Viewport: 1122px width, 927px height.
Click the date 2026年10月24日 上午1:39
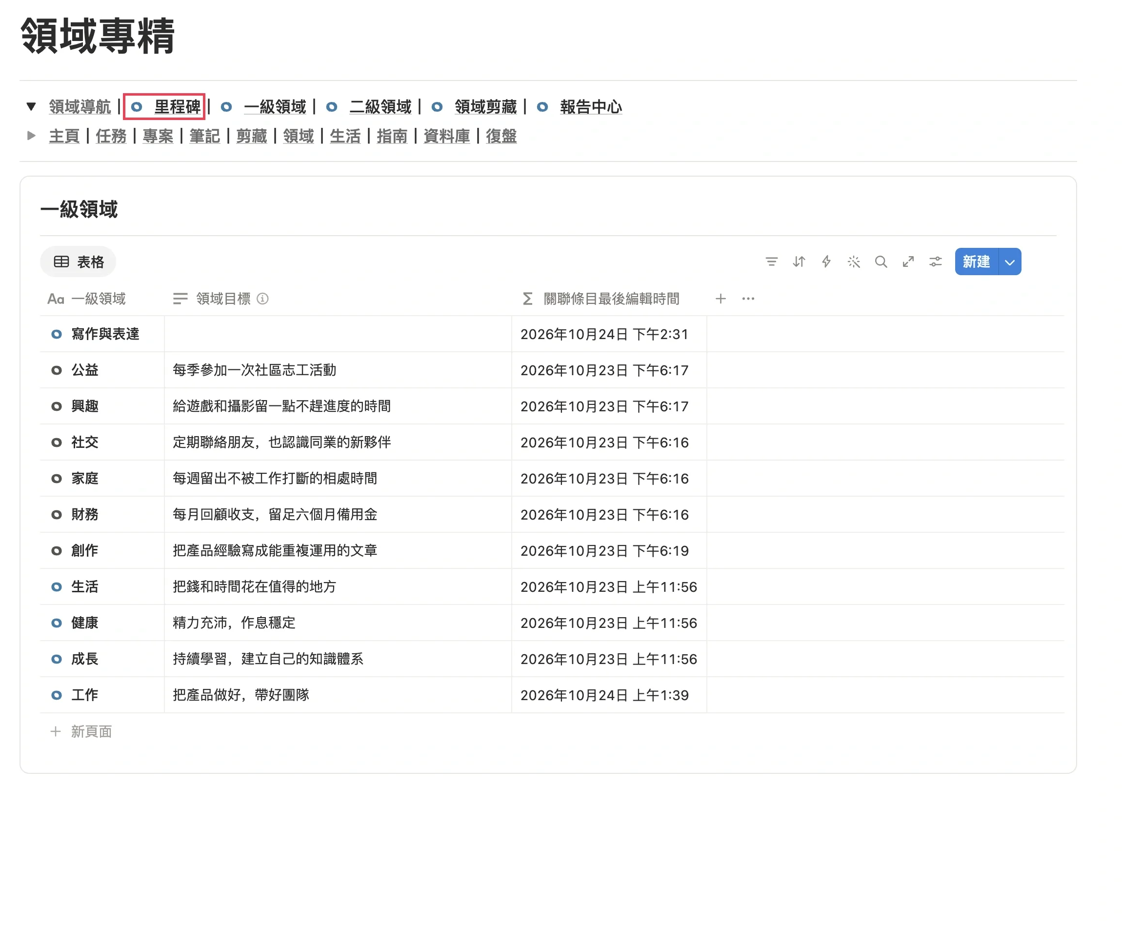[x=604, y=695]
